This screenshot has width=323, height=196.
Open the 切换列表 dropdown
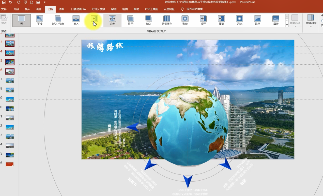311,21
